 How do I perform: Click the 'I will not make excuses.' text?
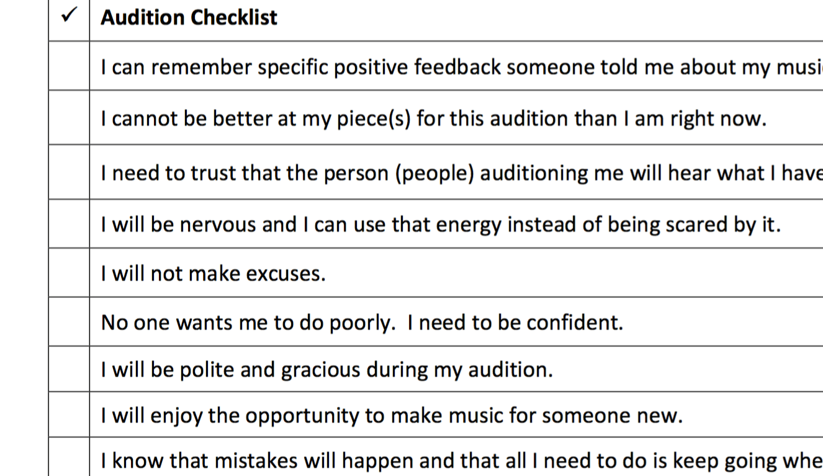click(x=213, y=273)
